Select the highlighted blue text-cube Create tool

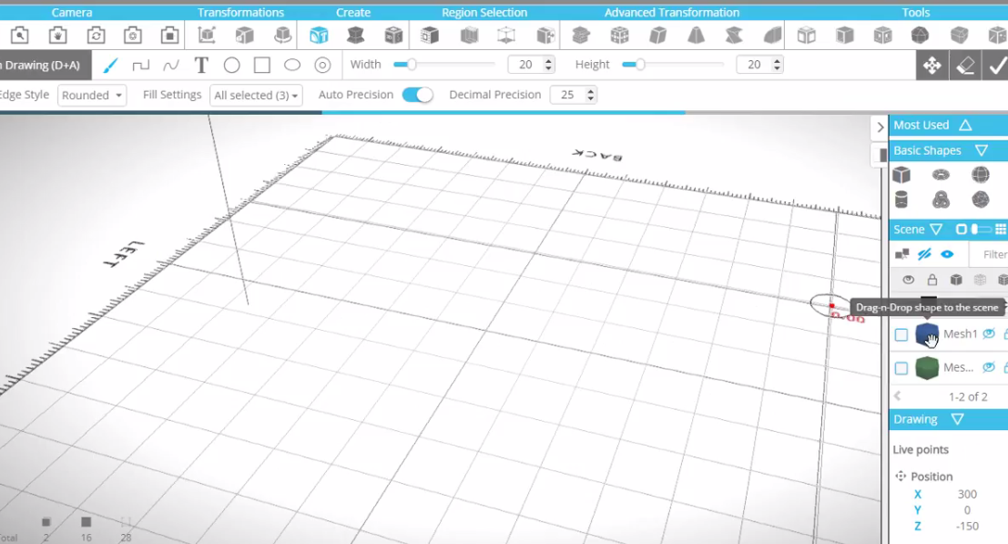pyautogui.click(x=318, y=36)
